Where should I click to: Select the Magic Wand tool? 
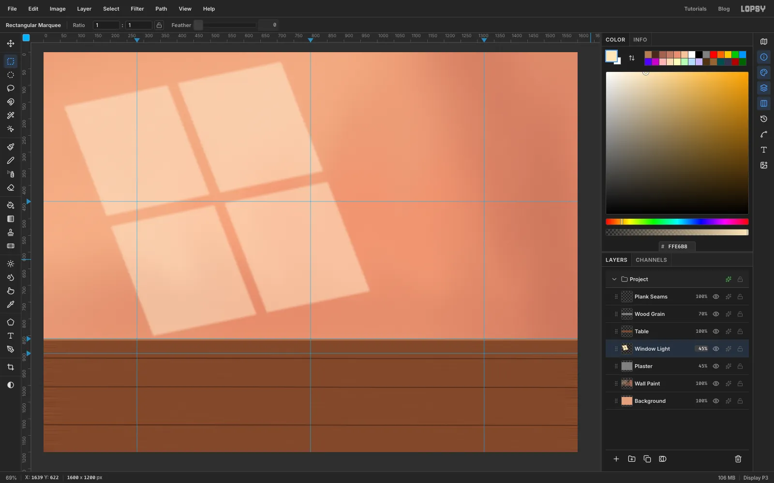coord(11,115)
